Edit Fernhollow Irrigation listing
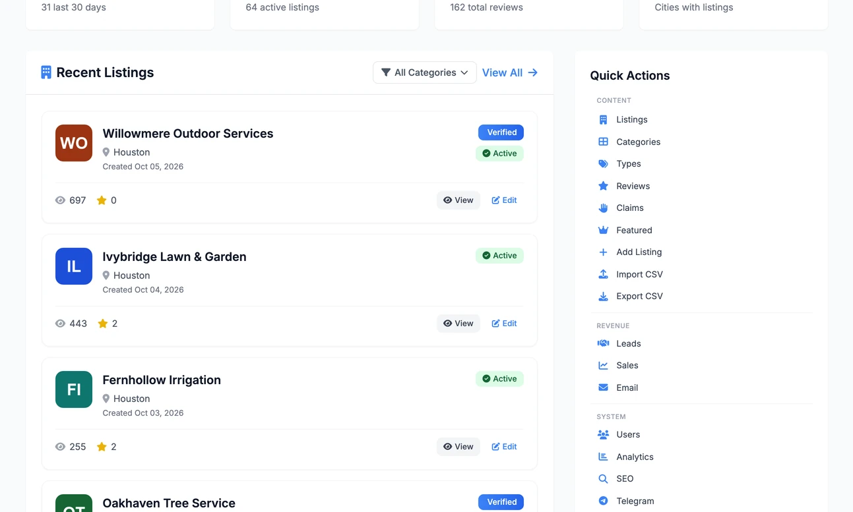This screenshot has width=853, height=512. (x=504, y=447)
